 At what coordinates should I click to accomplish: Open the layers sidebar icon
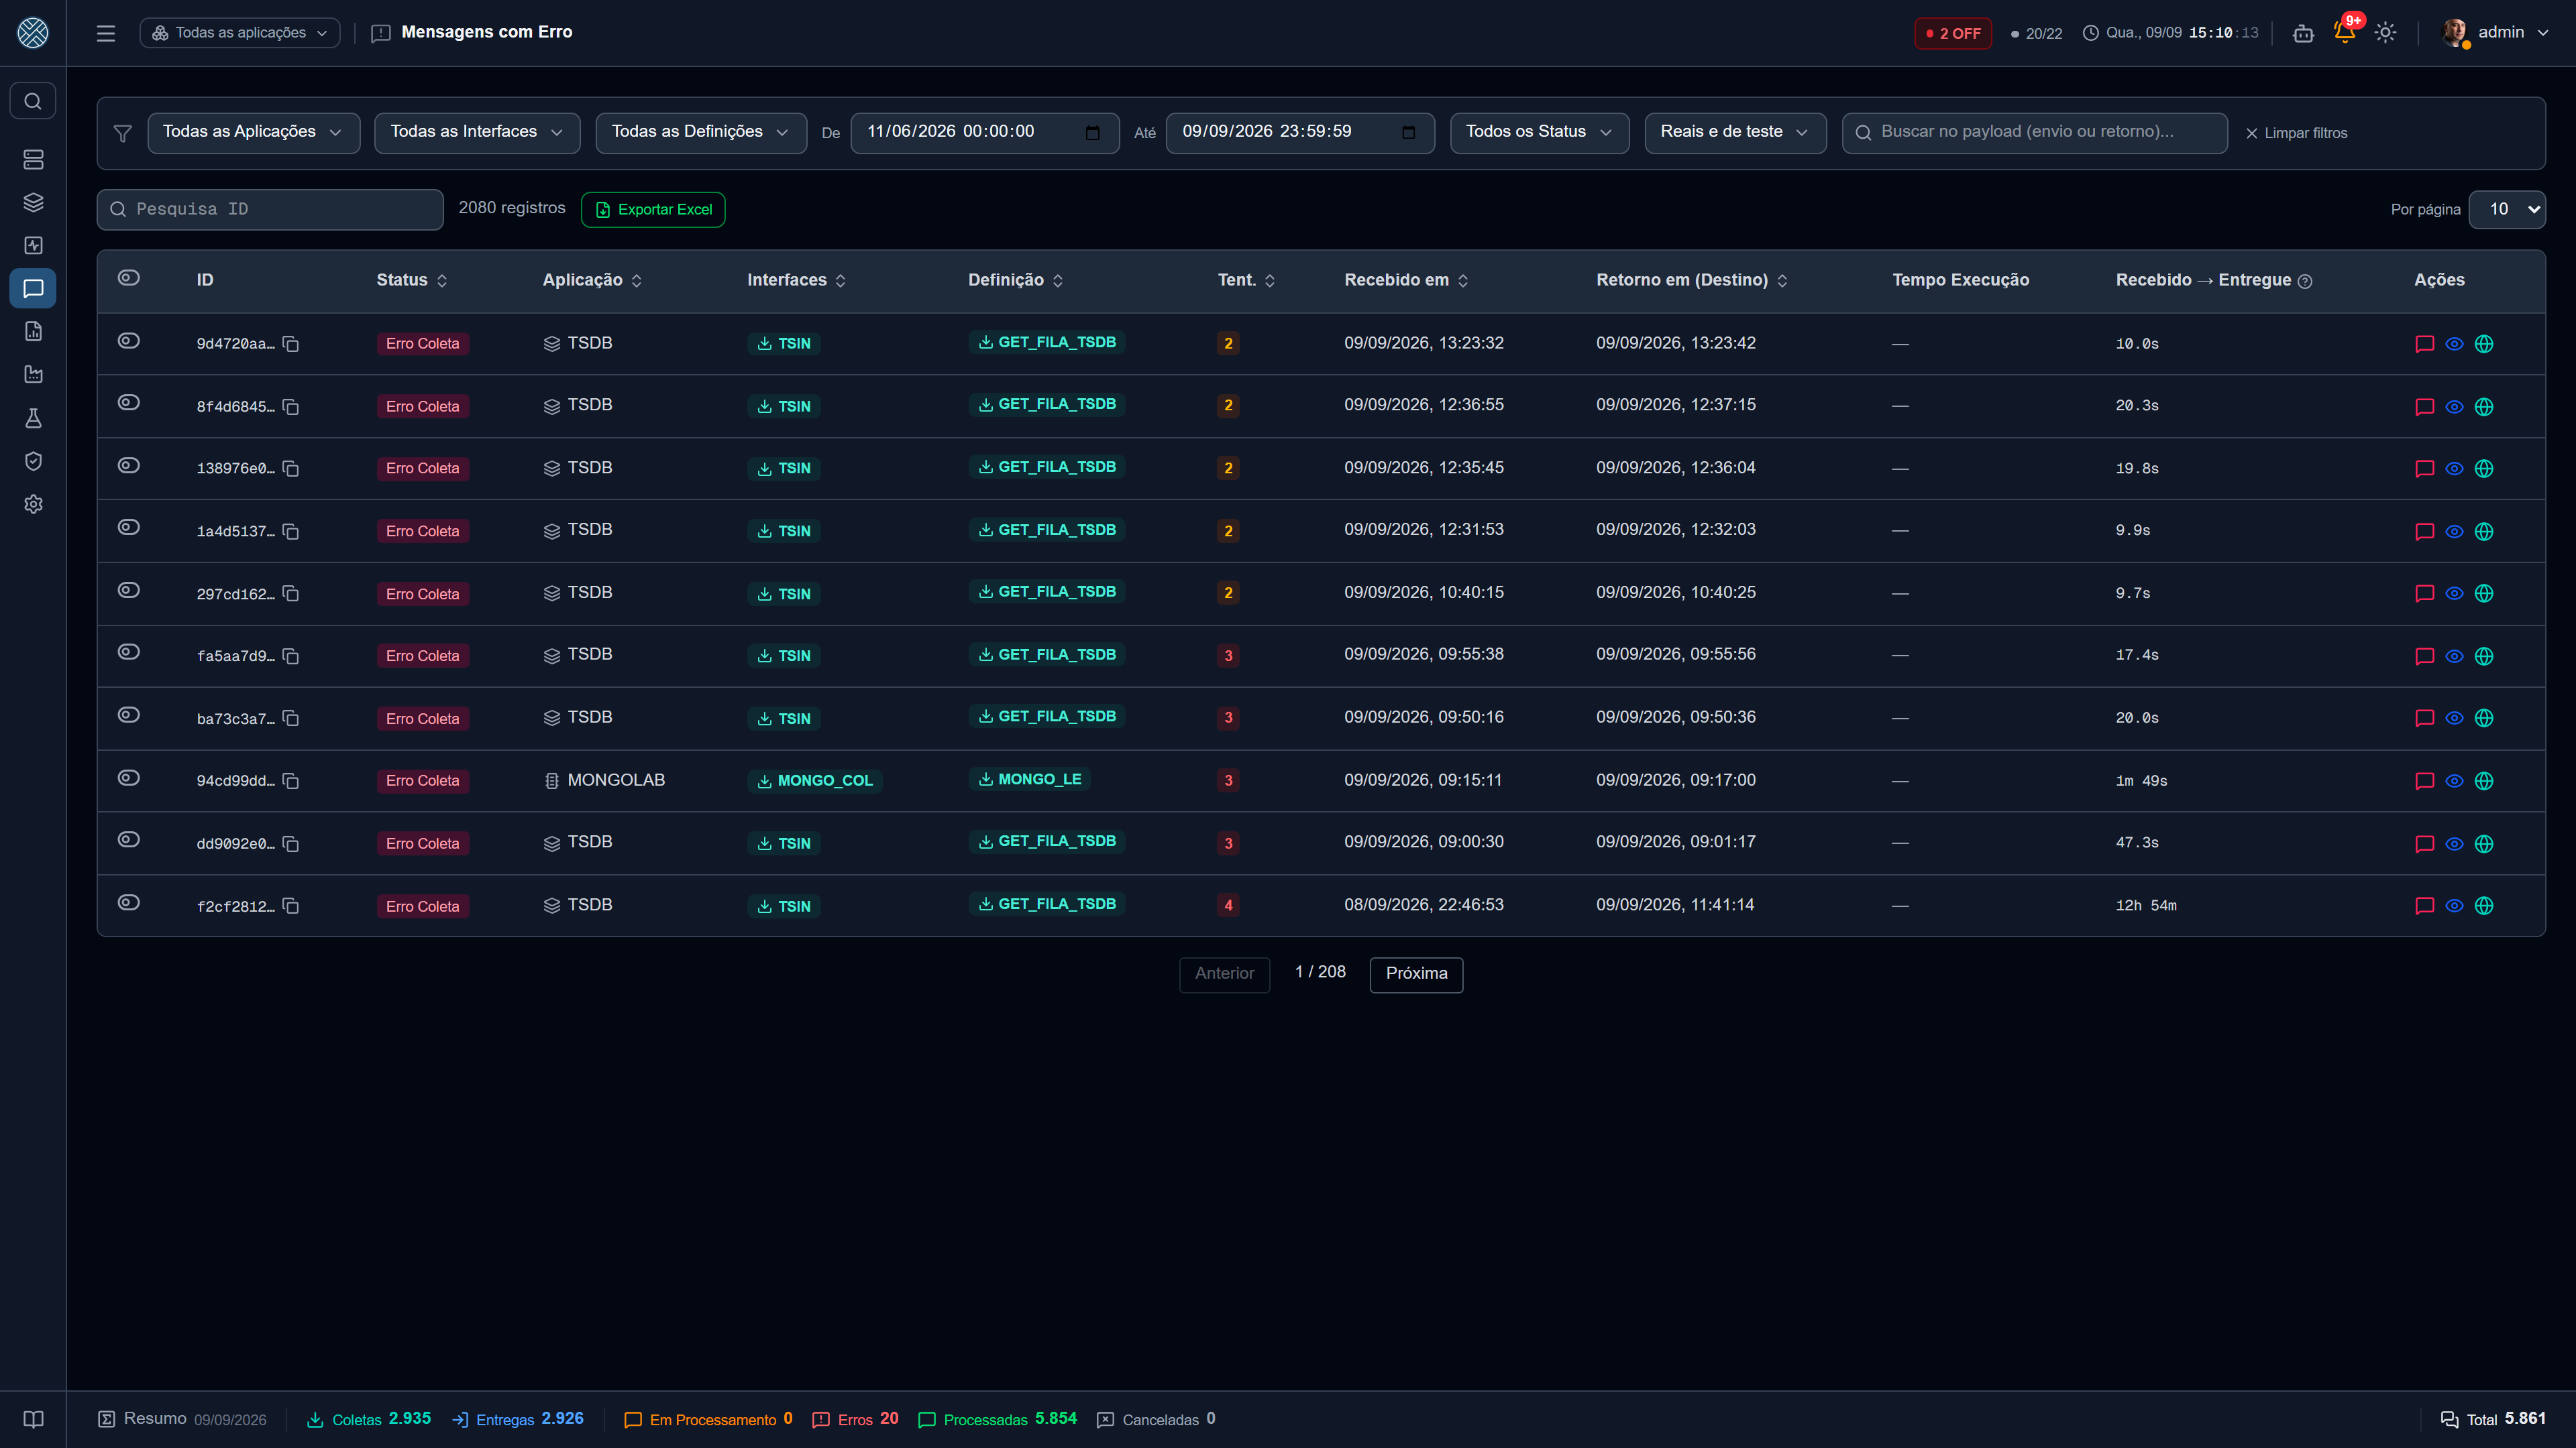(33, 203)
